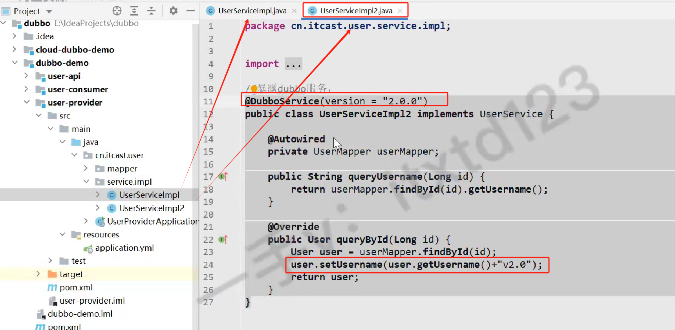Click the cloud-dubbo-demo module folder icon
Image resolution: width=675 pixels, height=330 pixels.
(x=28, y=50)
